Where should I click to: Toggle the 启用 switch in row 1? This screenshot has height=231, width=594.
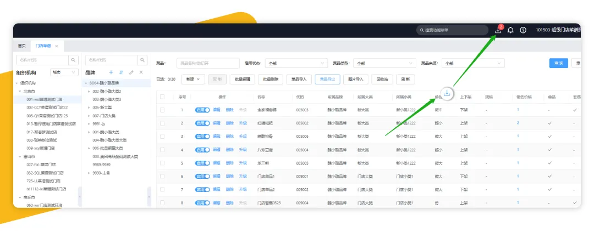point(202,110)
